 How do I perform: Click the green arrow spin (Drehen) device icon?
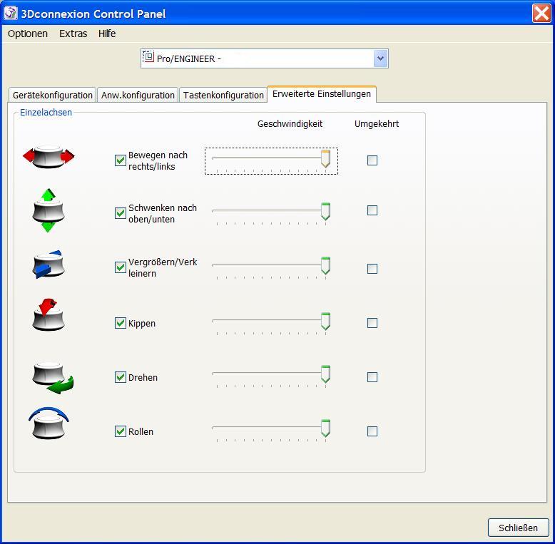coord(52,378)
